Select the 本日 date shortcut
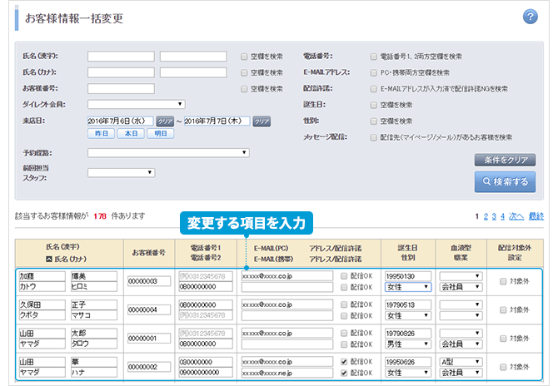Image resolution: width=558 pixels, height=386 pixels. click(x=130, y=134)
